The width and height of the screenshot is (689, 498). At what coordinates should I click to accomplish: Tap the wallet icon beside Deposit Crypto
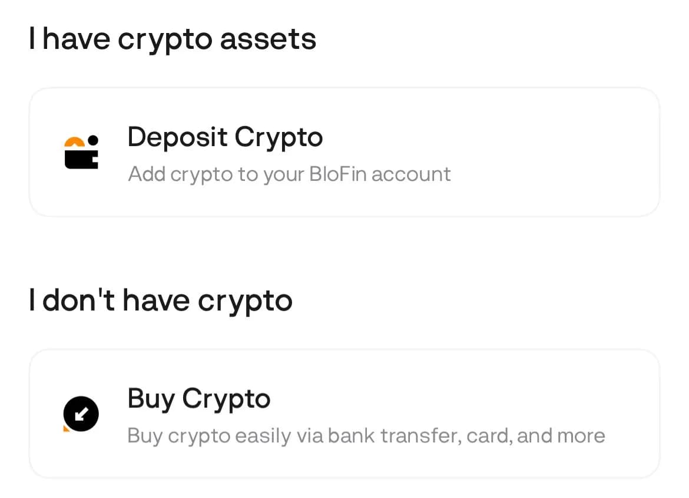[x=81, y=152]
